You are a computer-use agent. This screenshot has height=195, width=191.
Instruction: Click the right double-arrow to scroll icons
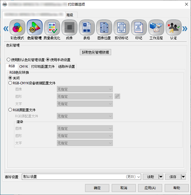pos(185,29)
